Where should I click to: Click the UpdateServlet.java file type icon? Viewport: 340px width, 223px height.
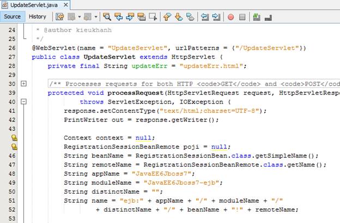pos(5,5)
